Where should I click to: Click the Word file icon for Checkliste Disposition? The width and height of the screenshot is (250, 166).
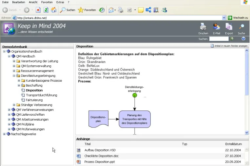79,156
